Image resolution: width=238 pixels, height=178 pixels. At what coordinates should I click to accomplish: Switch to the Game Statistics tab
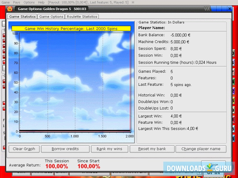(x=23, y=17)
